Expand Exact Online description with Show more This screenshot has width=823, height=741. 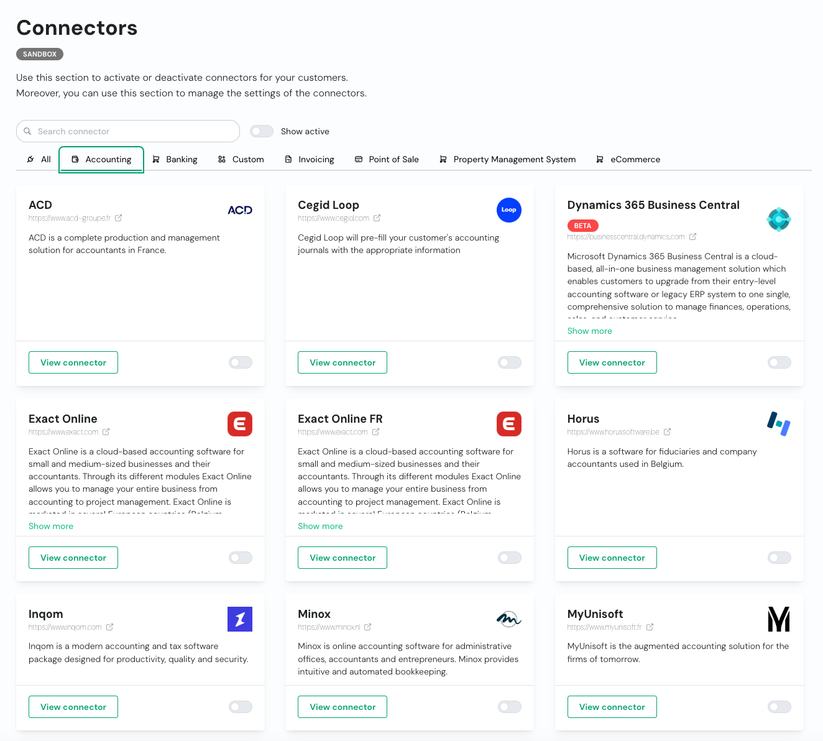click(51, 526)
